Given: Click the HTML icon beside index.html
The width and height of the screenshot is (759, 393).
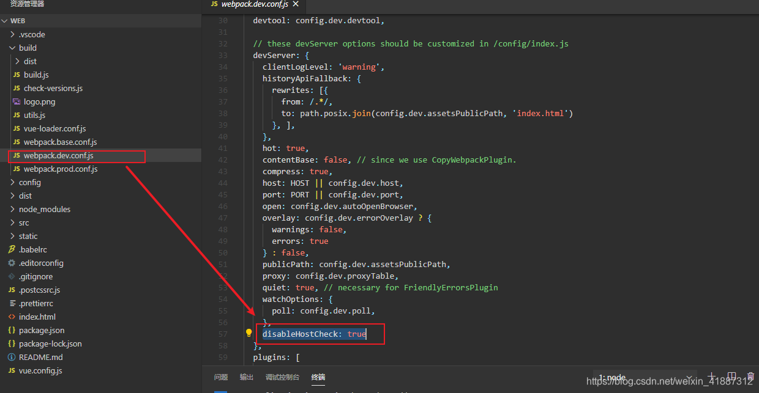Looking at the screenshot, I should click(12, 317).
